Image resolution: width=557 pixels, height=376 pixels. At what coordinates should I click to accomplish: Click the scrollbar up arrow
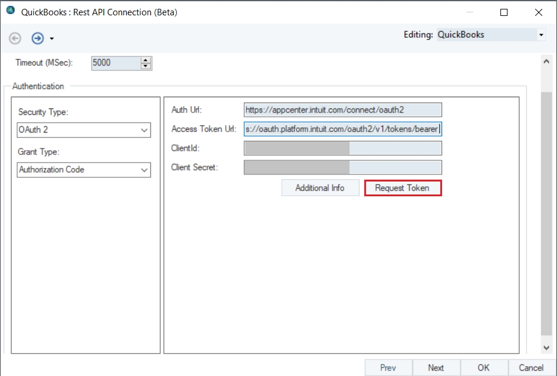546,61
